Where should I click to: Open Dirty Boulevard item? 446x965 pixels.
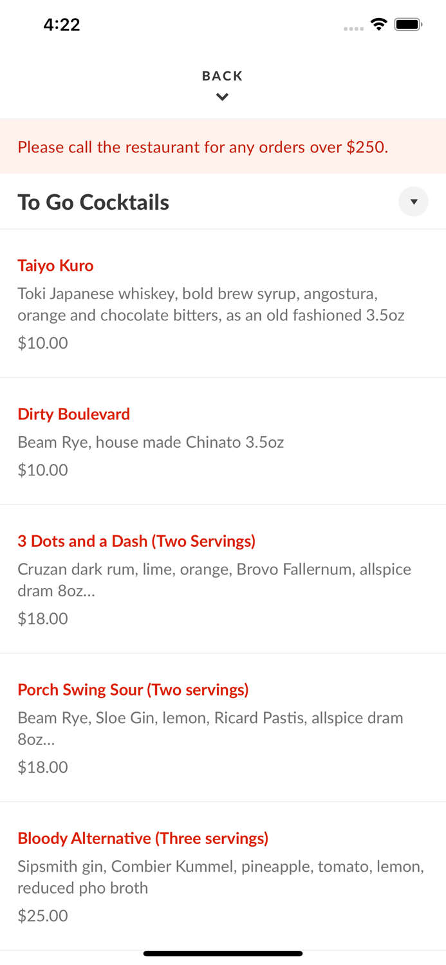click(73, 414)
